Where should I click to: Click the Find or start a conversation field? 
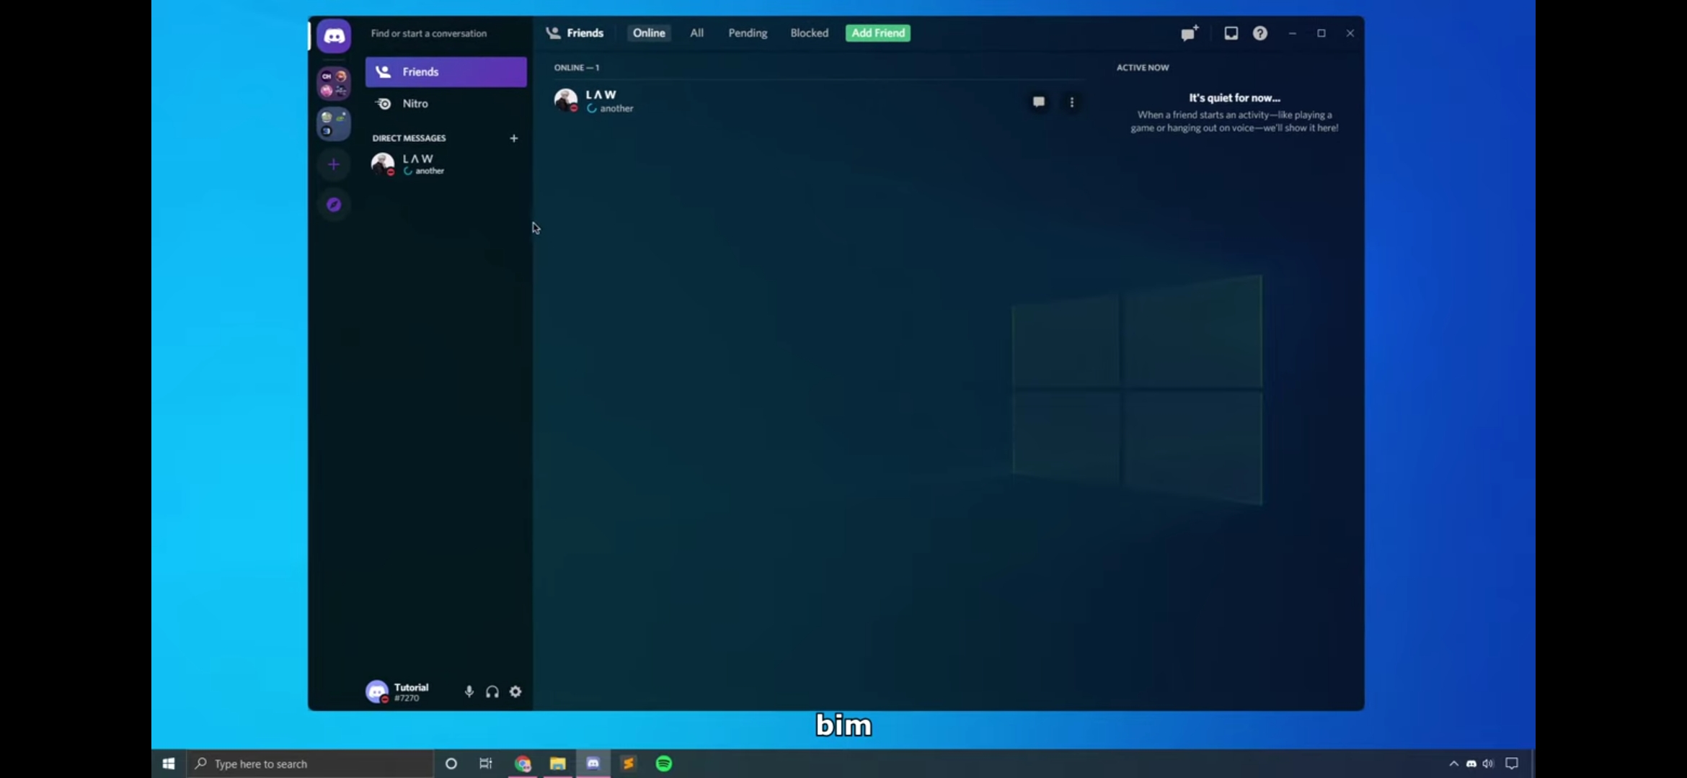pyautogui.click(x=429, y=33)
